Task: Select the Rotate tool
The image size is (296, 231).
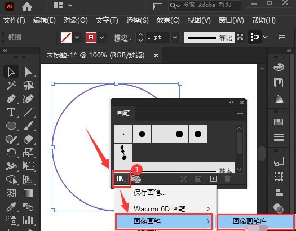Action: pyautogui.click(x=11, y=153)
